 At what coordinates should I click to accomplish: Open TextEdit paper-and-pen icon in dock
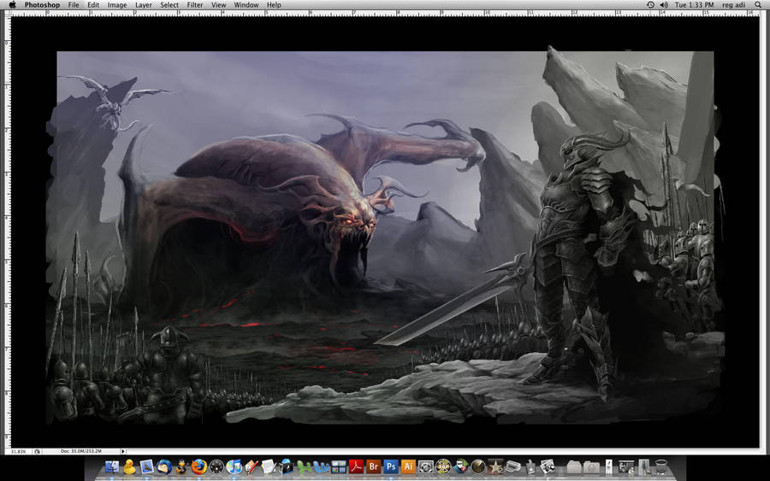[x=268, y=466]
